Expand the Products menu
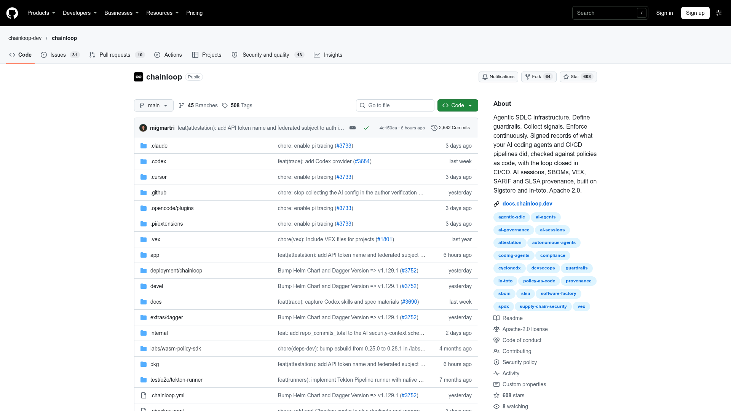Image resolution: width=731 pixels, height=411 pixels. 41,13
